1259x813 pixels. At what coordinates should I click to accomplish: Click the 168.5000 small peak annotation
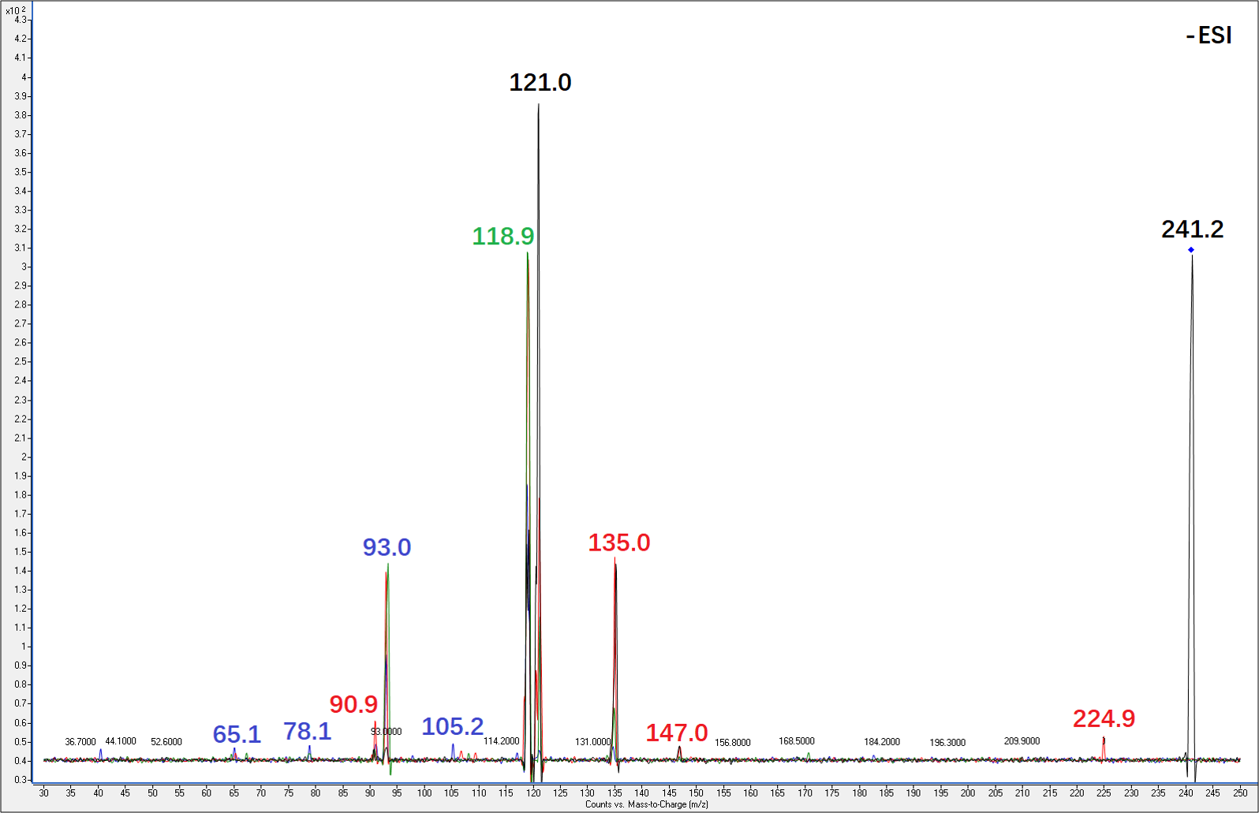796,741
